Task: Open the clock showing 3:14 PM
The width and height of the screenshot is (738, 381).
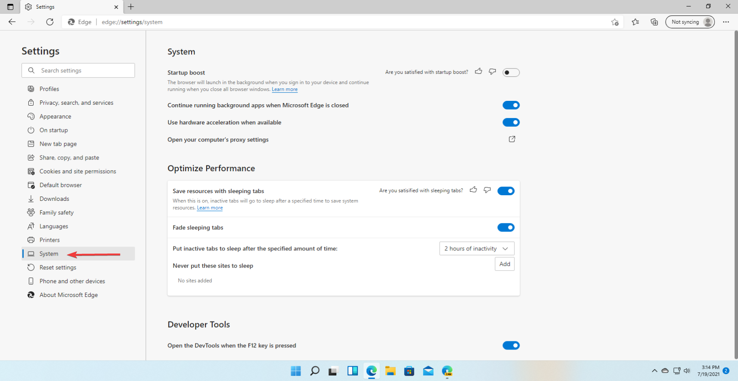Action: pos(708,371)
